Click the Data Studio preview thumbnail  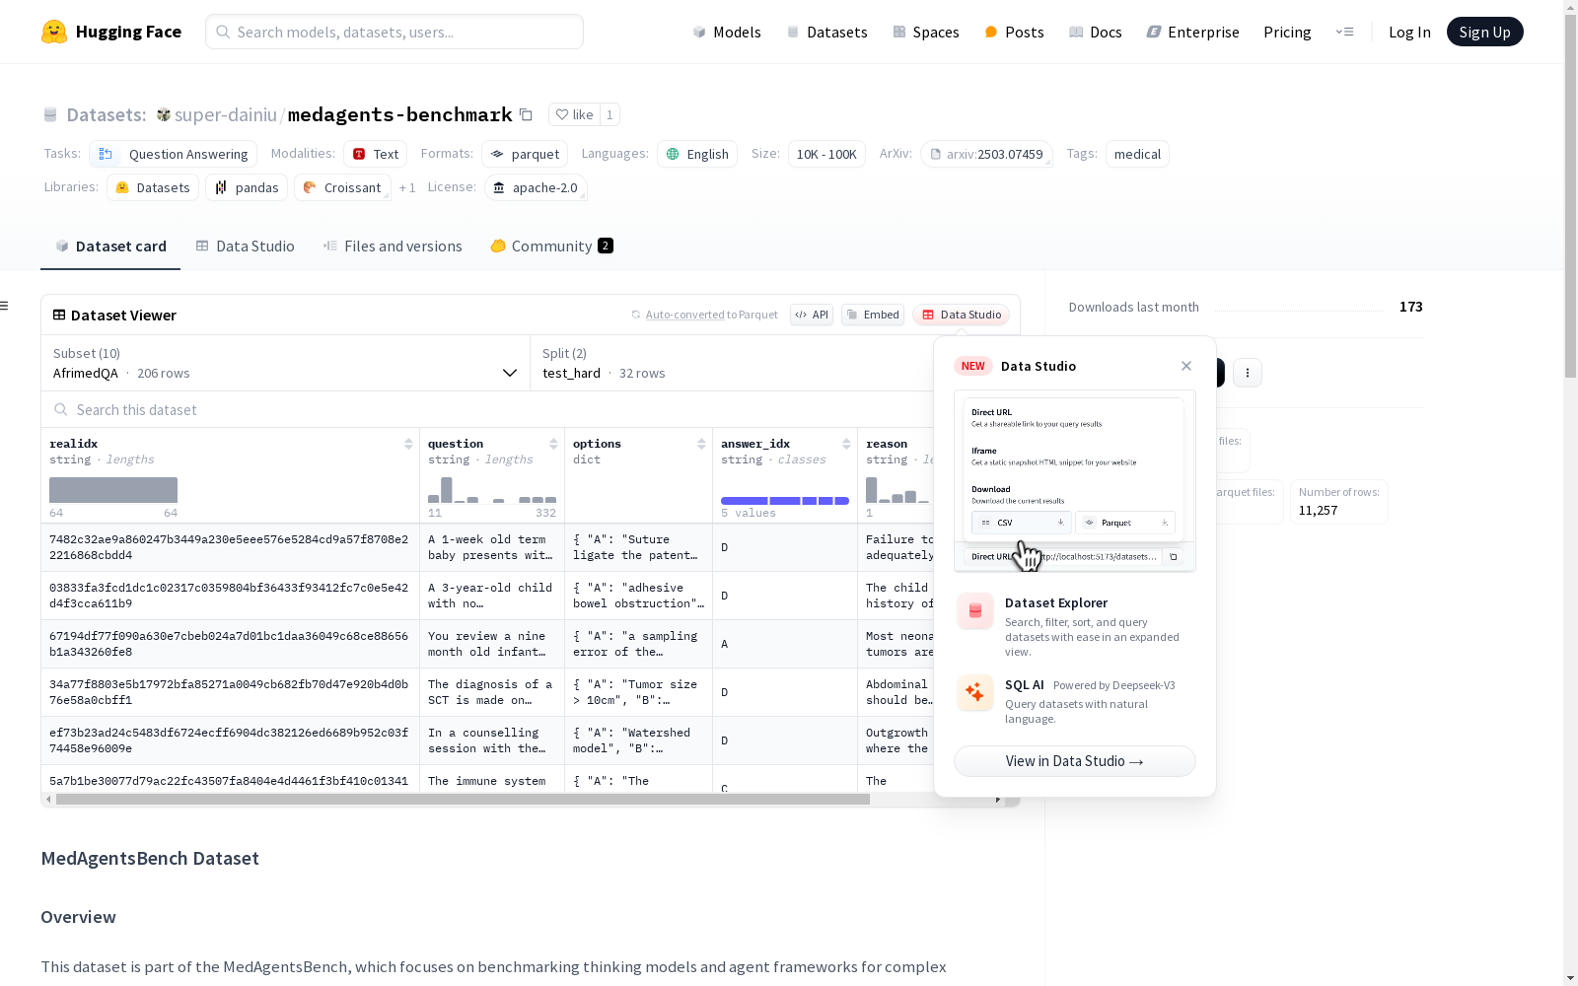1075,481
